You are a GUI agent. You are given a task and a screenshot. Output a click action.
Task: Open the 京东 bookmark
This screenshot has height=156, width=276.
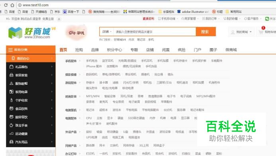click(x=55, y=12)
